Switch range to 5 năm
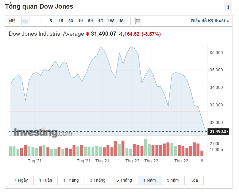This screenshot has height=192, width=239. (x=173, y=180)
